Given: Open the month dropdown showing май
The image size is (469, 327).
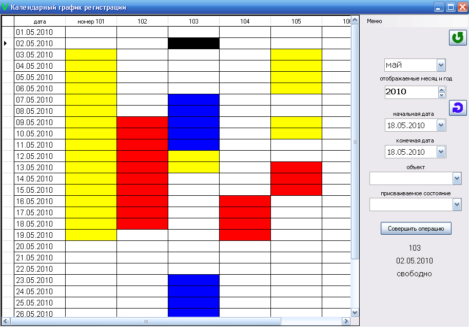Looking at the screenshot, I should (x=441, y=65).
